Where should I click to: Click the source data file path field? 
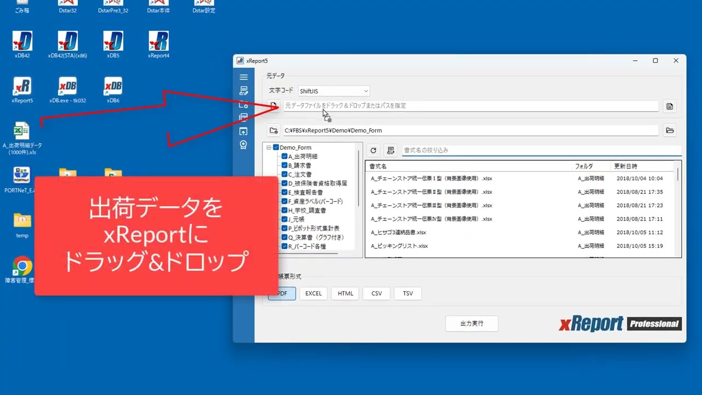tap(471, 106)
